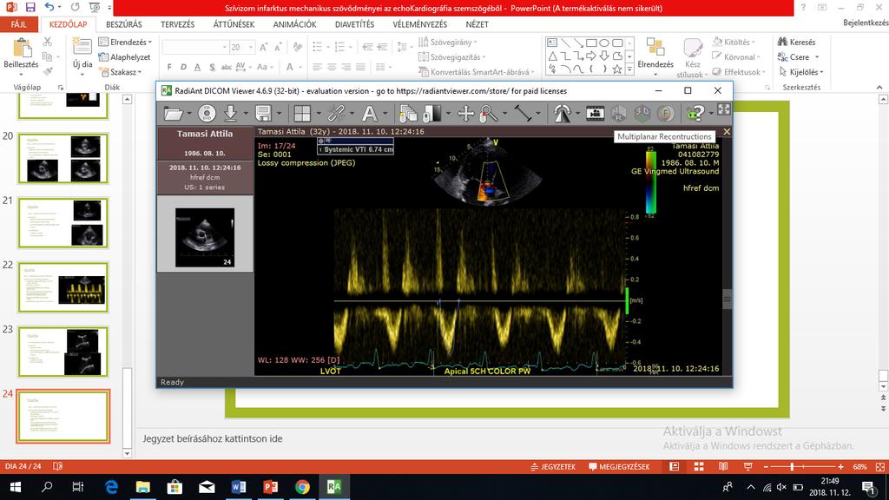
Task: Select slide 20 thumbnail in PowerPoint
Action: [63, 159]
